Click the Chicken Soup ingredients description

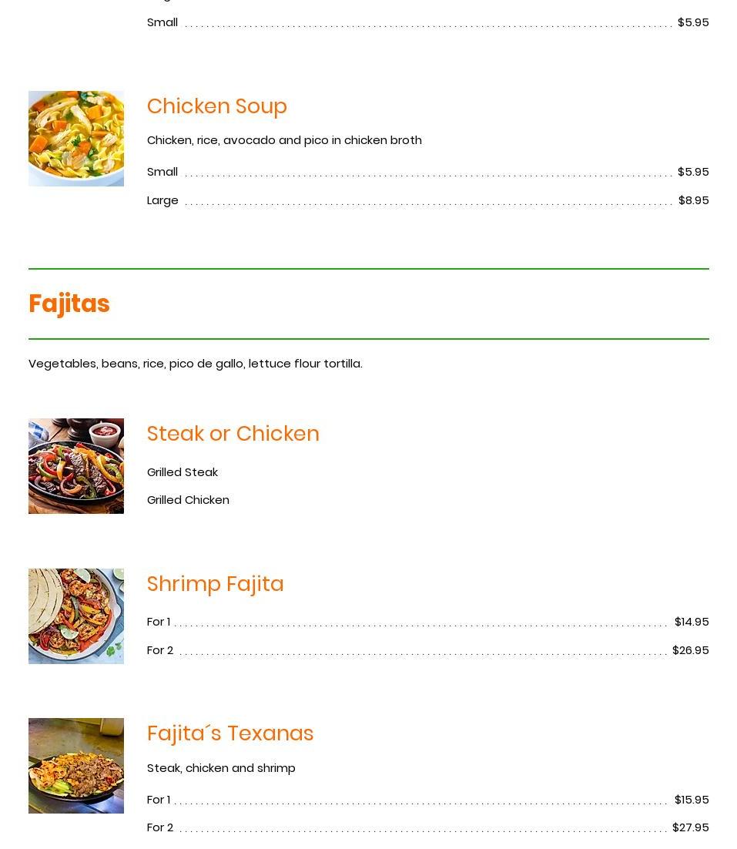coord(284,140)
